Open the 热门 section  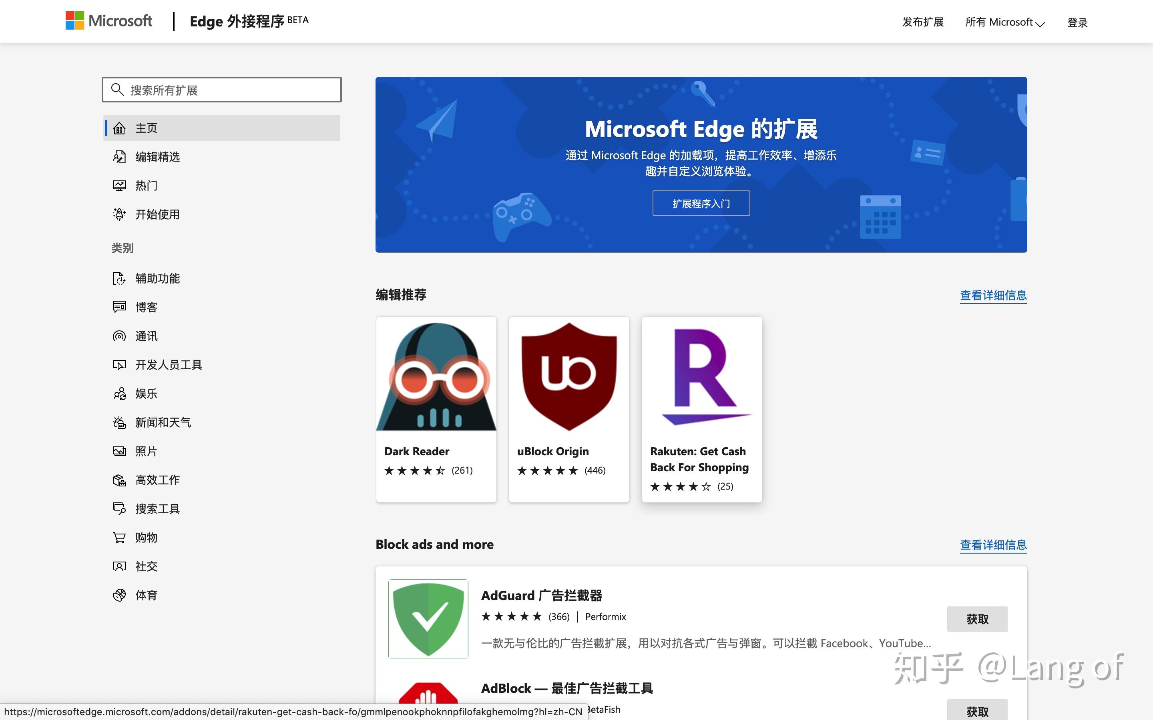146,185
